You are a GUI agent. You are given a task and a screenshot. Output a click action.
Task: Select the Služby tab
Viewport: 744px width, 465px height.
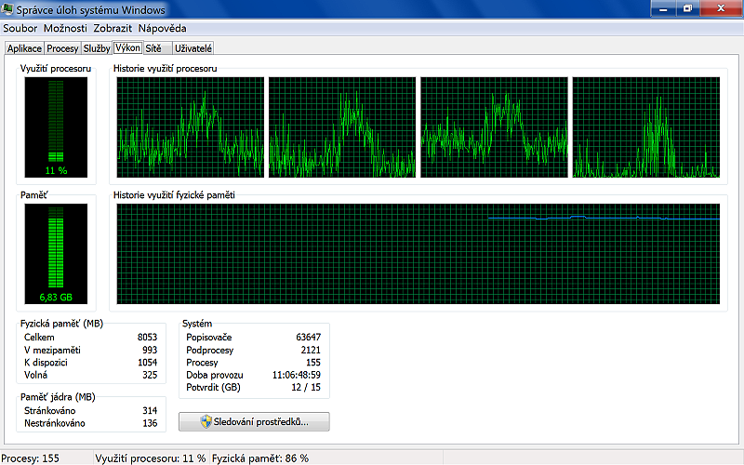[x=97, y=48]
